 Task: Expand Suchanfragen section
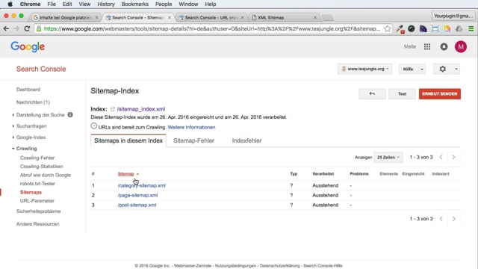click(x=13, y=126)
